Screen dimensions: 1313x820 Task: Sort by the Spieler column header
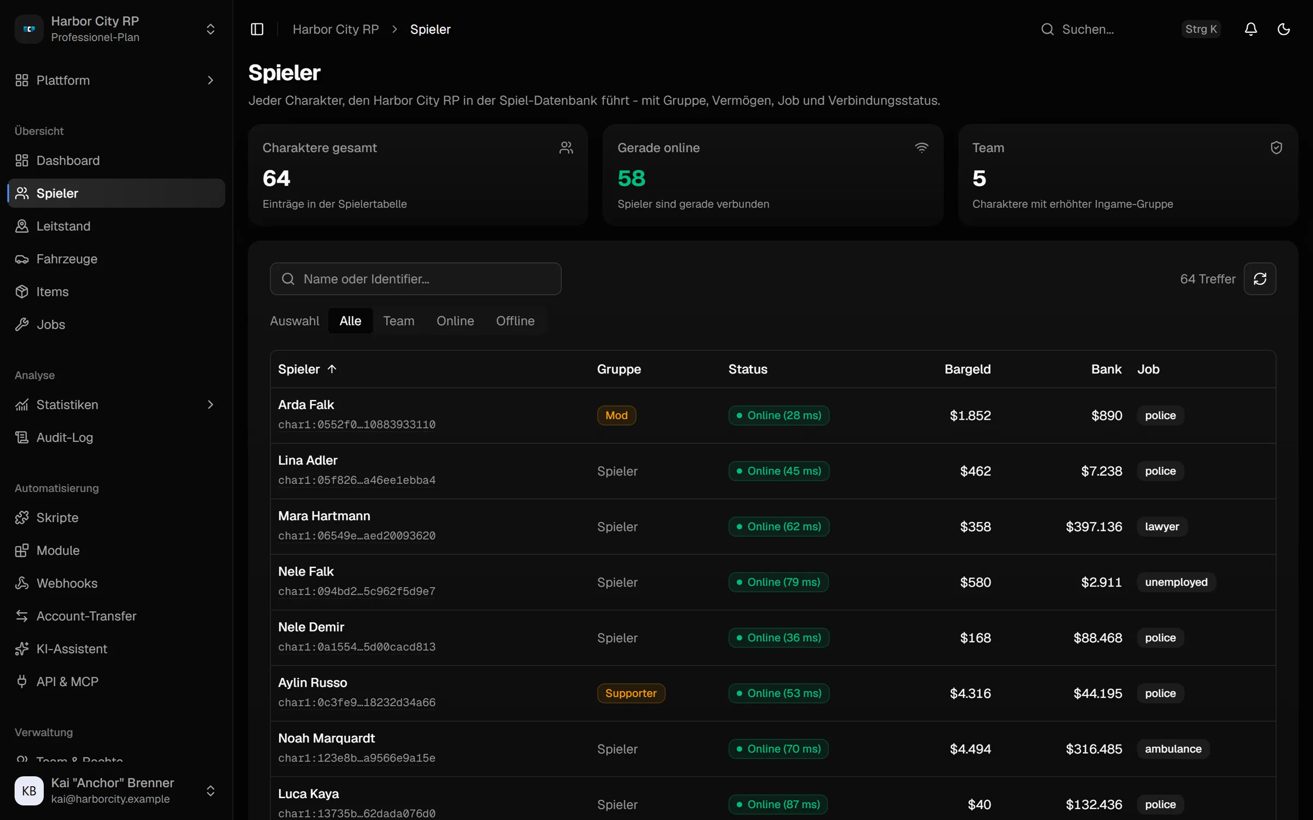(307, 369)
